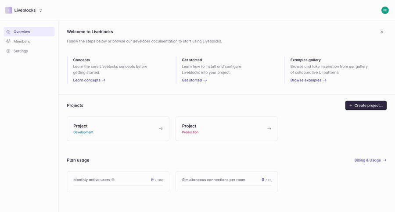Click the Production environment label

coord(190,132)
